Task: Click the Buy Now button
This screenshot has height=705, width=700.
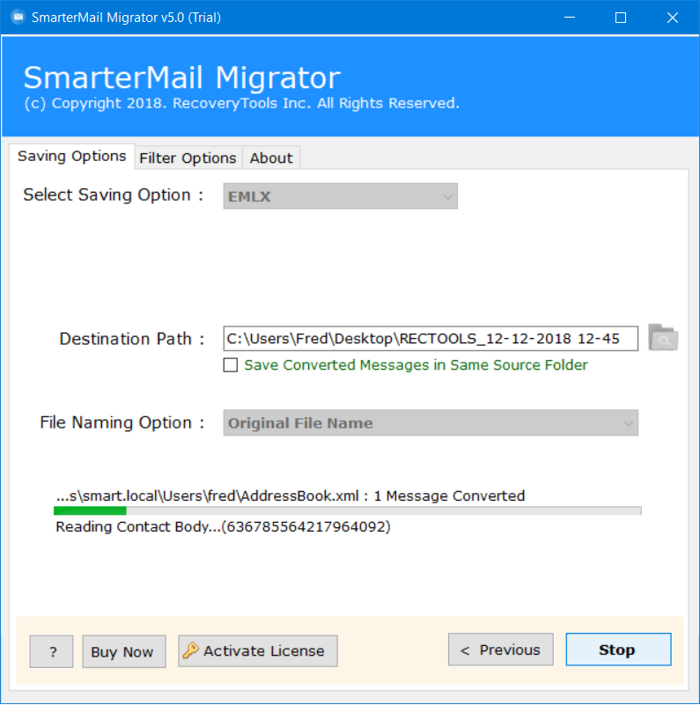Action: pyautogui.click(x=124, y=651)
